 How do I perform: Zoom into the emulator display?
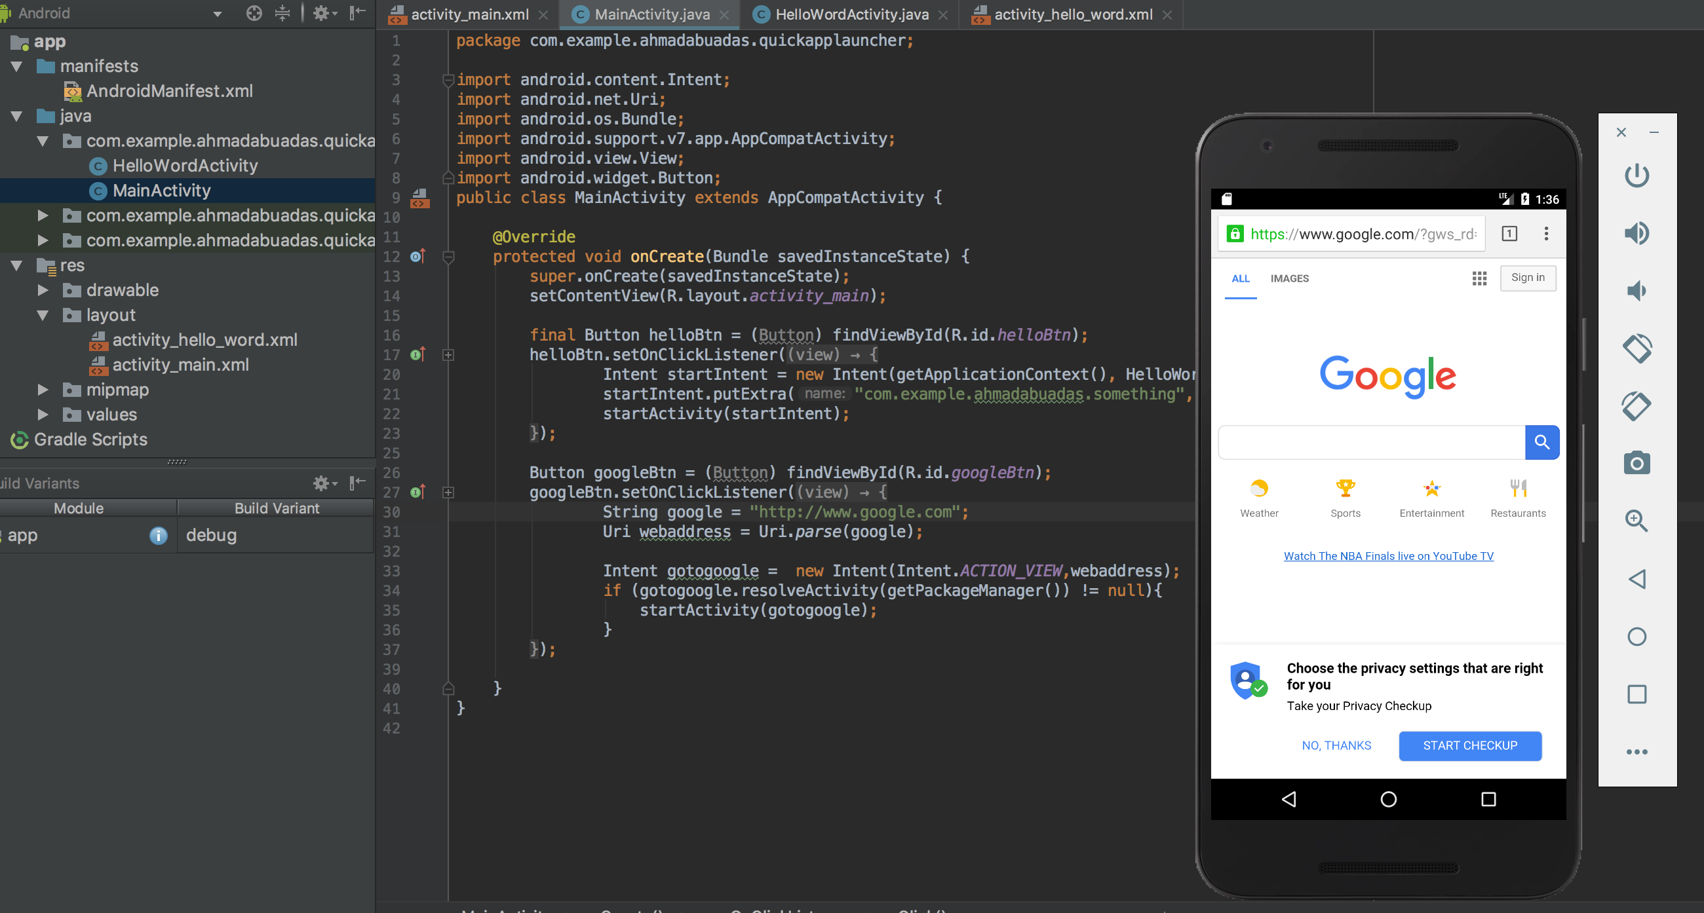[x=1637, y=521]
